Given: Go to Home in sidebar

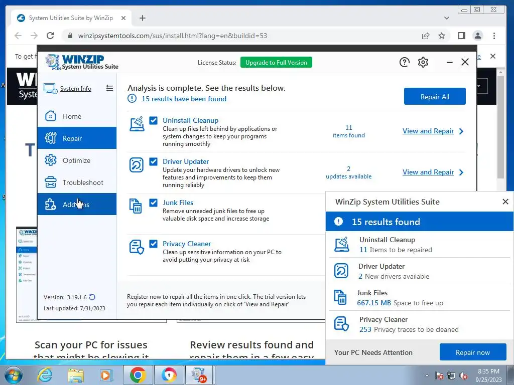Looking at the screenshot, I should point(77,116).
